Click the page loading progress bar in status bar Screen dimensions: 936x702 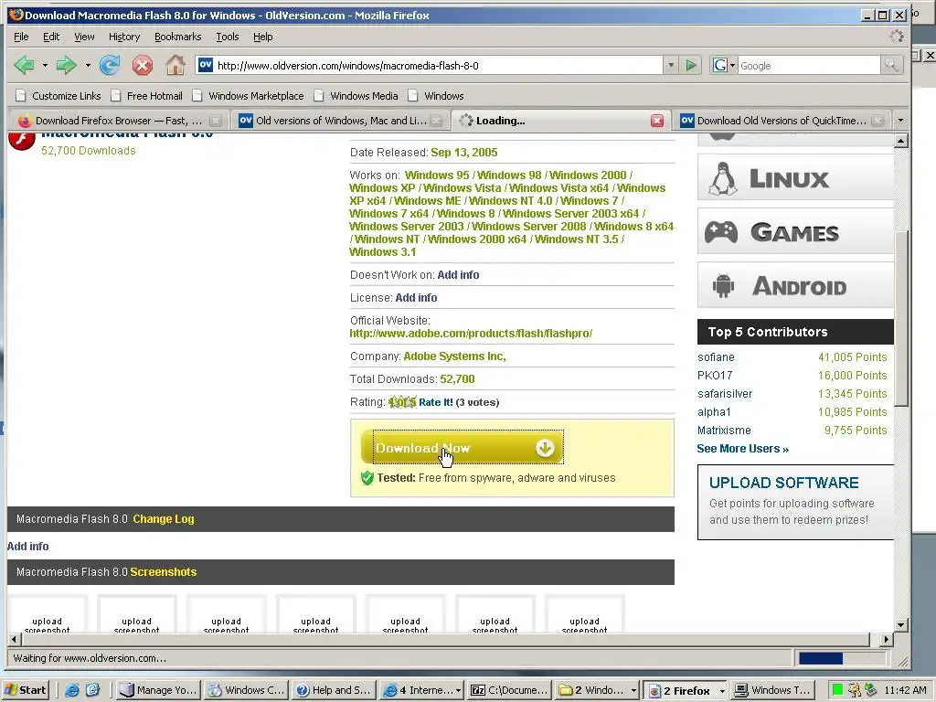pyautogui.click(x=842, y=658)
